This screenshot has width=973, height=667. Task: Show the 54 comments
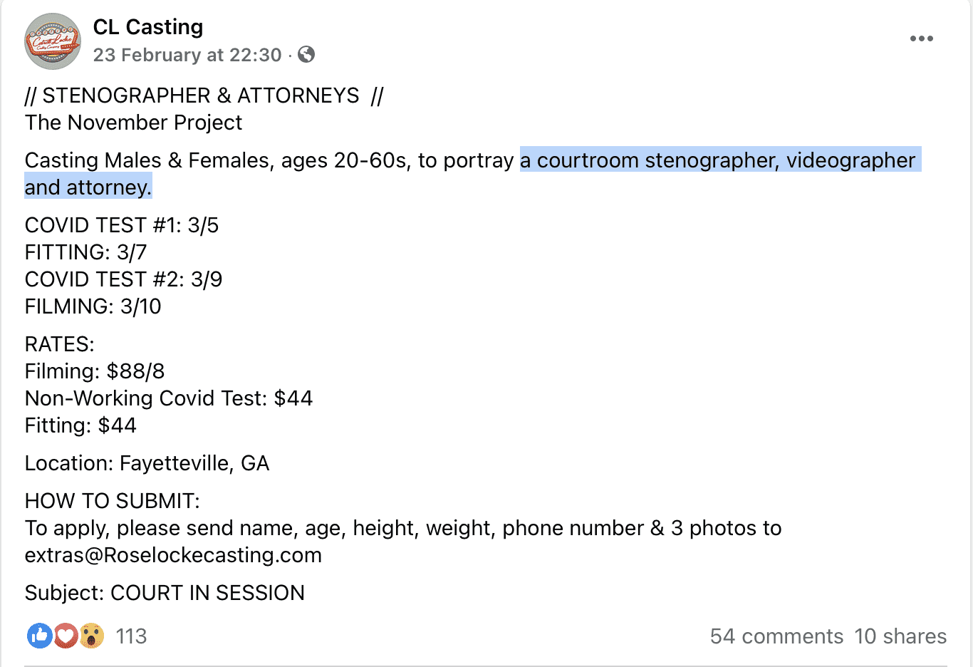[776, 636]
